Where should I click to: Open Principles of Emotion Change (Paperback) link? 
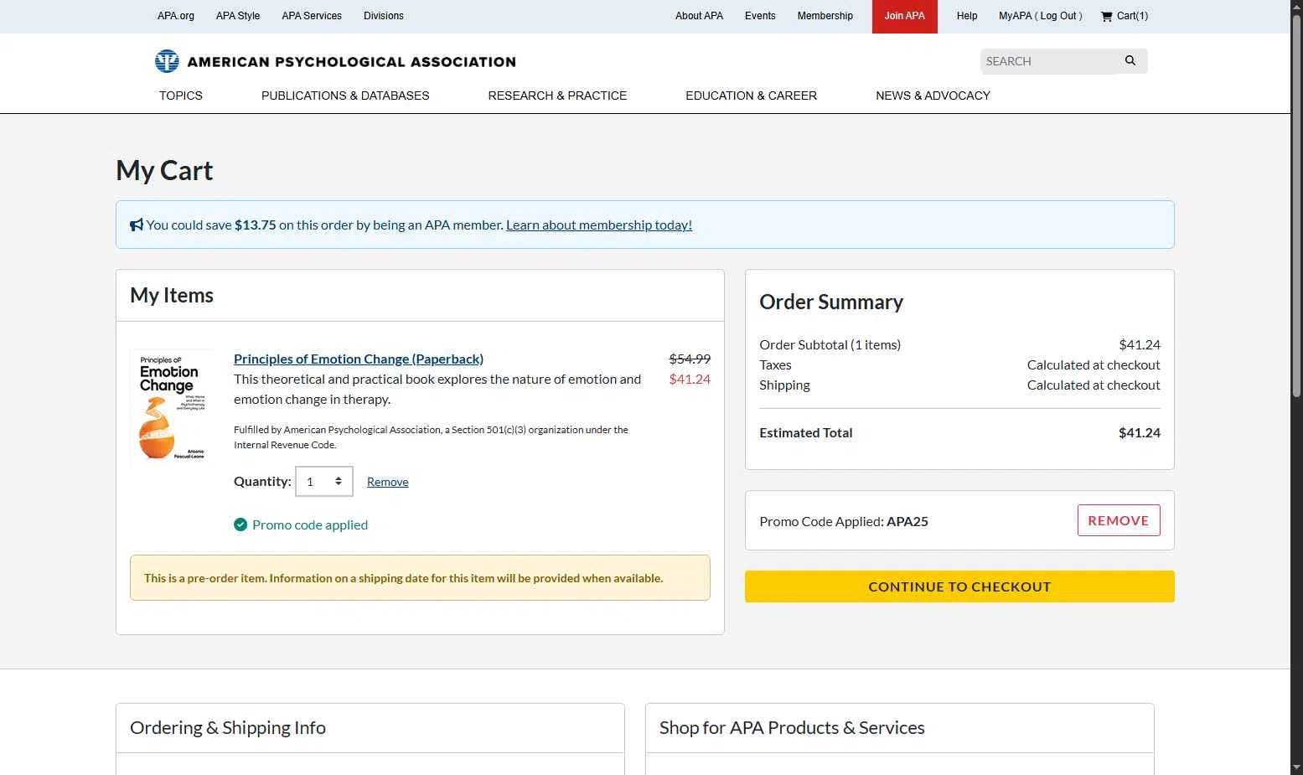(x=359, y=359)
